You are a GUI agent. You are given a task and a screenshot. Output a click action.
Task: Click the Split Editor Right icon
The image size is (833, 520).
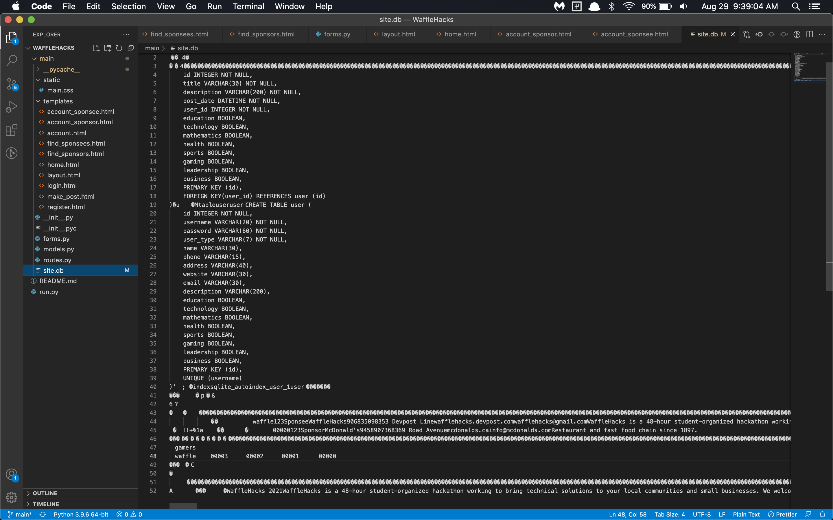click(810, 34)
